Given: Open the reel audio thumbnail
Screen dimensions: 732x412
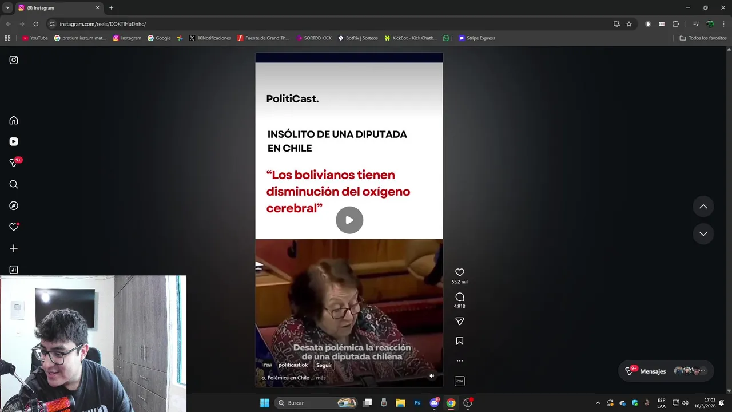Looking at the screenshot, I should [x=459, y=381].
